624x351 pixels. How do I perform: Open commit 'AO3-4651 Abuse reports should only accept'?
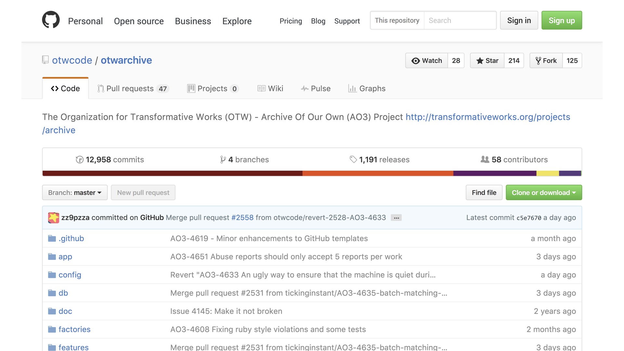[286, 257]
